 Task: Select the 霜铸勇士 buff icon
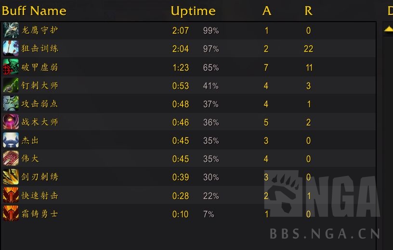pyautogui.click(x=11, y=213)
